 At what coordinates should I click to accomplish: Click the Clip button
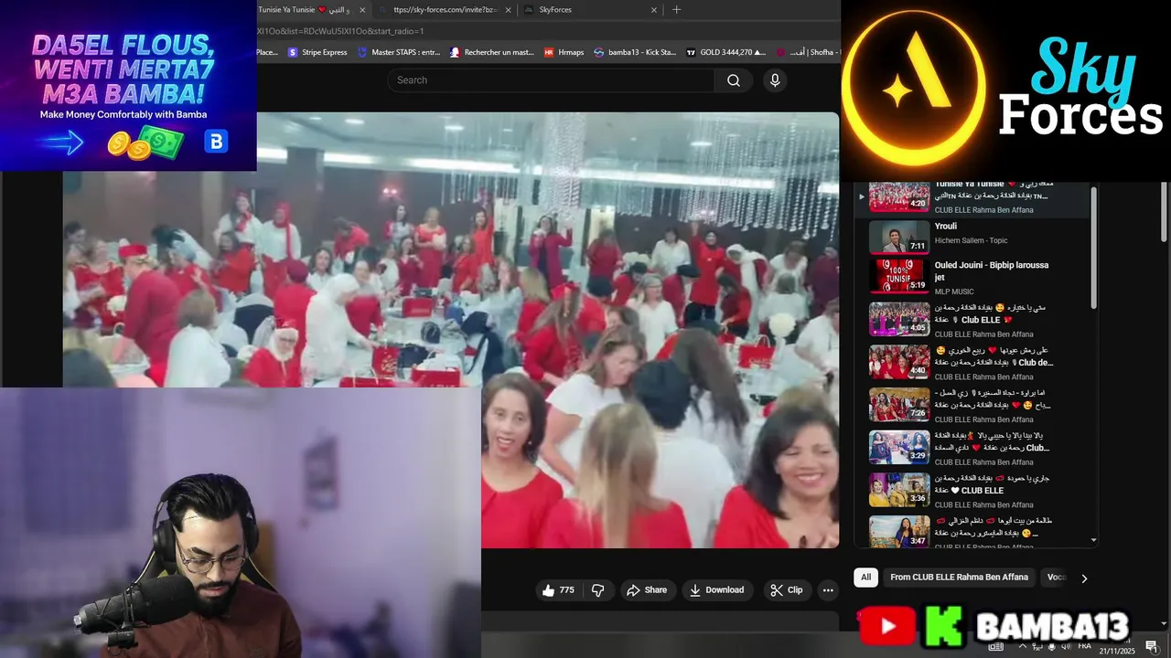786,590
